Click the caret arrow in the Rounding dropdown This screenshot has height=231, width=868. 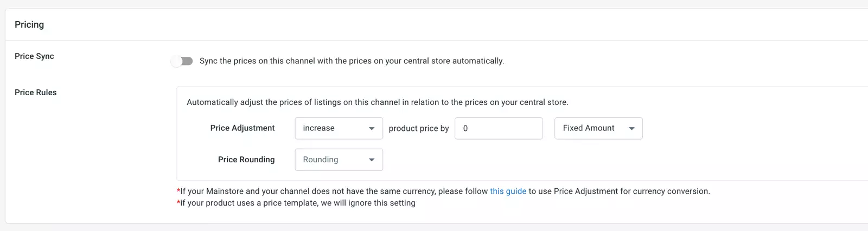click(372, 160)
